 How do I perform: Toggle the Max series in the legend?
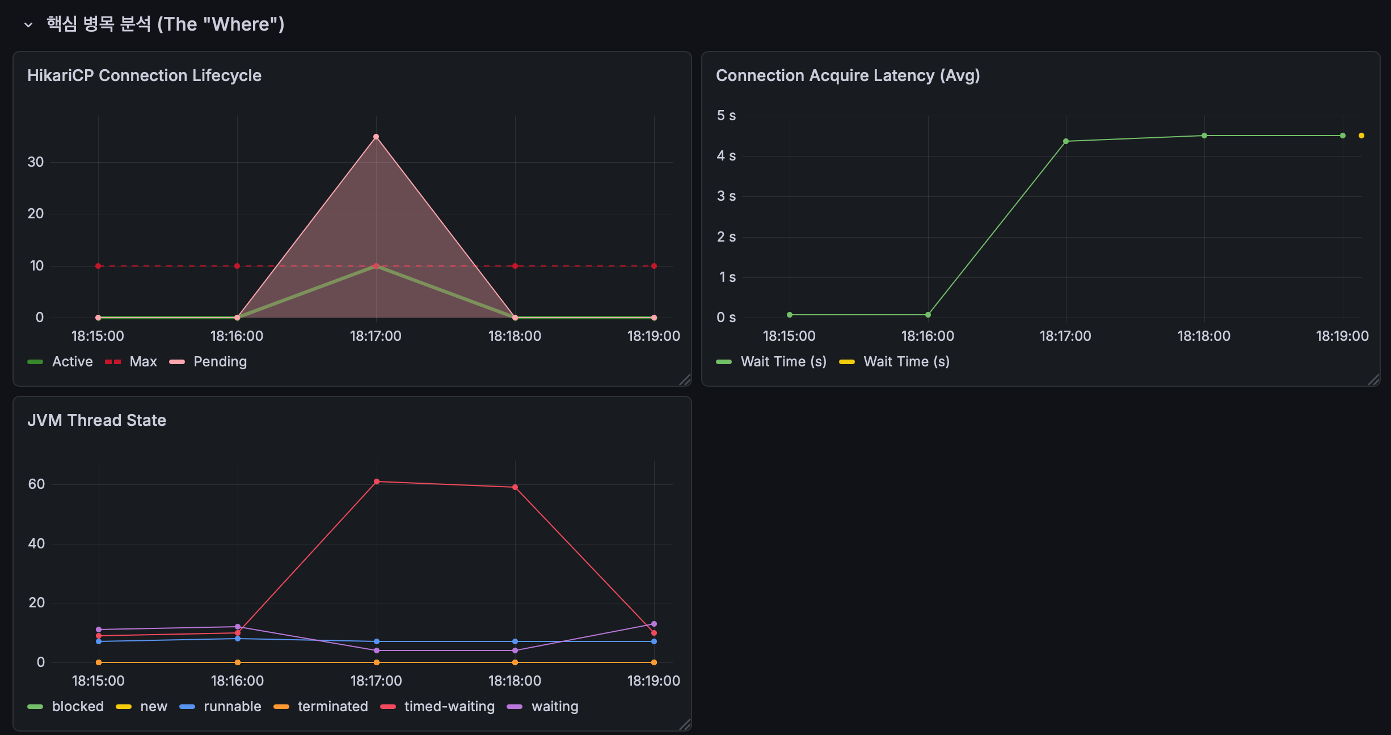143,362
